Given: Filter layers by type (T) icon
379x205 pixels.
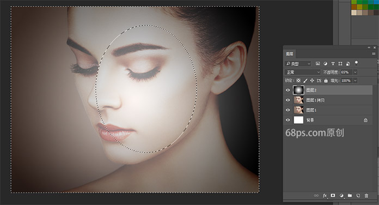Looking at the screenshot, I should [x=333, y=64].
